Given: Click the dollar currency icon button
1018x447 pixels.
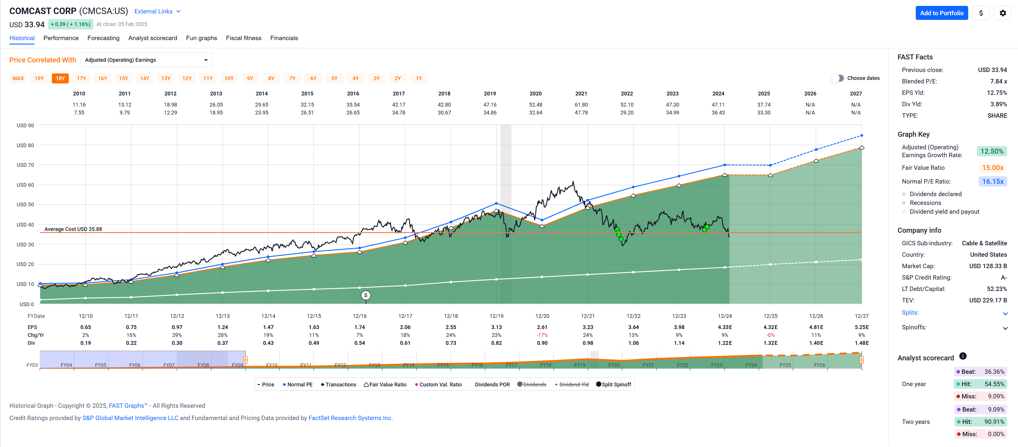Looking at the screenshot, I should (x=981, y=13).
